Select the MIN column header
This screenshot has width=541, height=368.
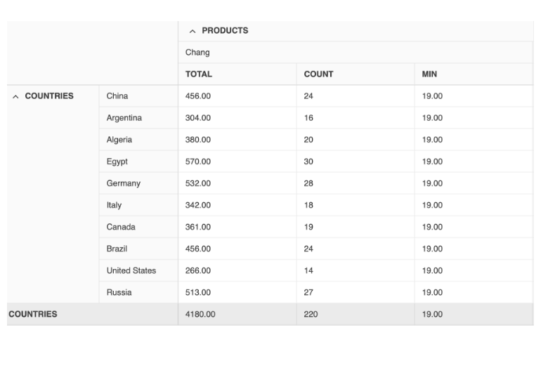pyautogui.click(x=429, y=74)
